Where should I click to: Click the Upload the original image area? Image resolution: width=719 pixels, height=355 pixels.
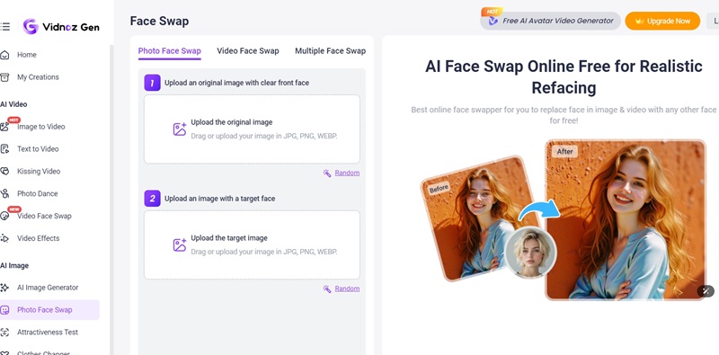click(252, 129)
